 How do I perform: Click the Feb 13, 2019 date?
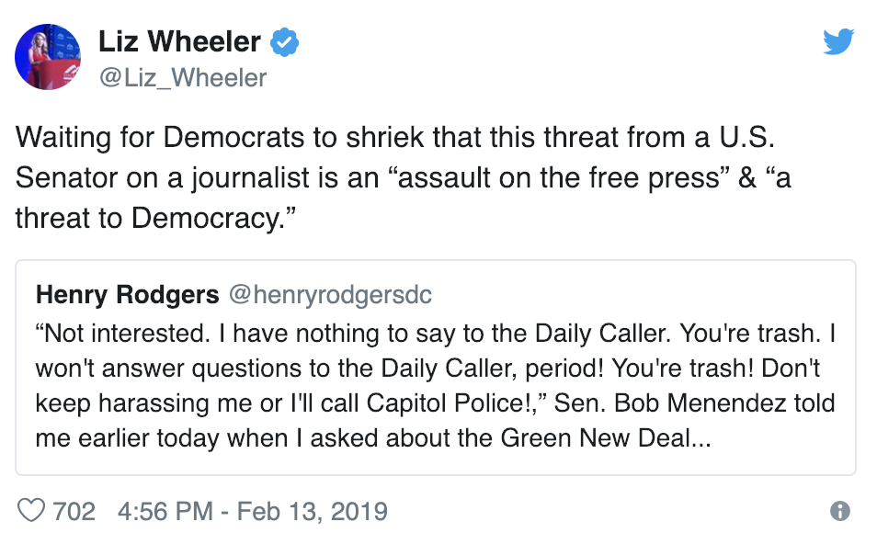tap(312, 511)
